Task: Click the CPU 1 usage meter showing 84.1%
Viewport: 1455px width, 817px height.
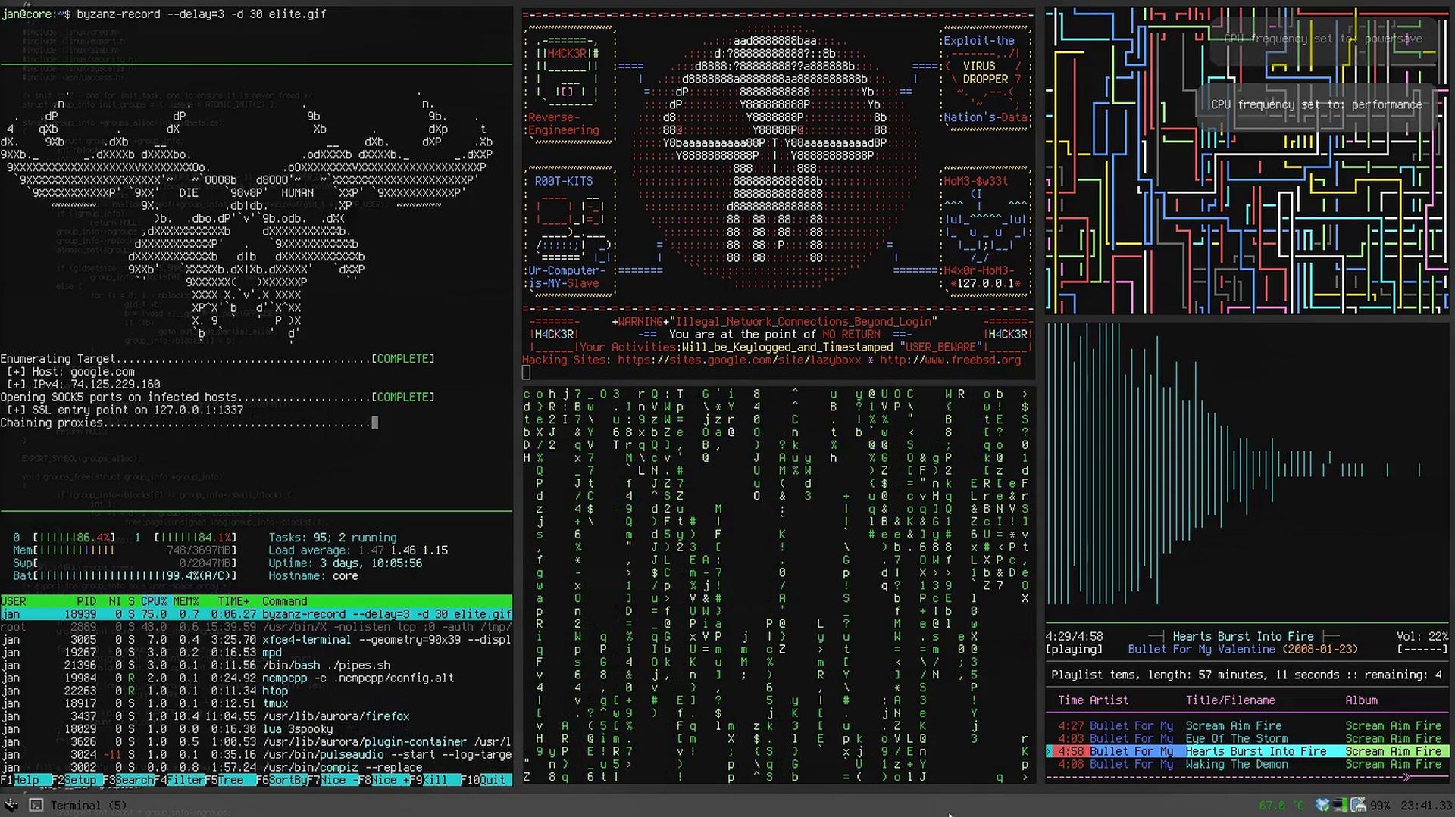Action: pos(186,538)
